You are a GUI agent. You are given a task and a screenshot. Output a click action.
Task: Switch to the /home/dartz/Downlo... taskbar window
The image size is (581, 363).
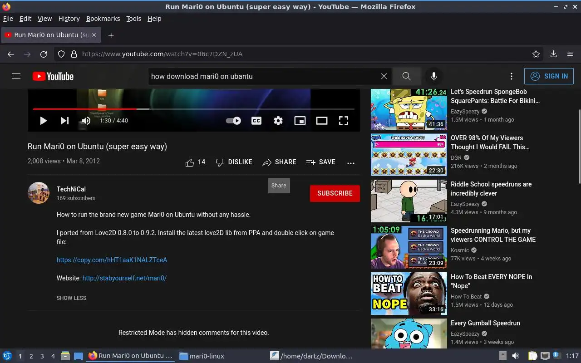click(311, 356)
